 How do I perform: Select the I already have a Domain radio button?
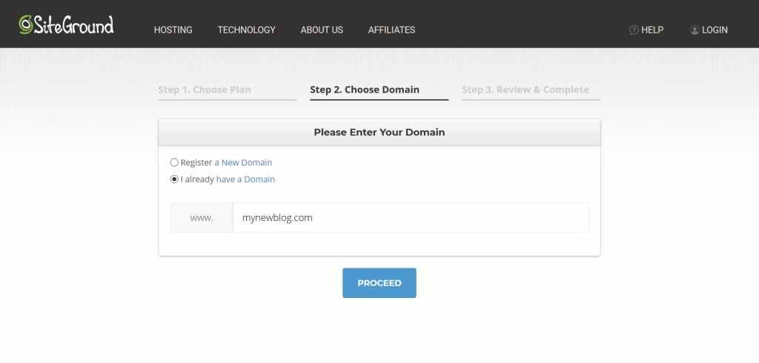pyautogui.click(x=174, y=179)
